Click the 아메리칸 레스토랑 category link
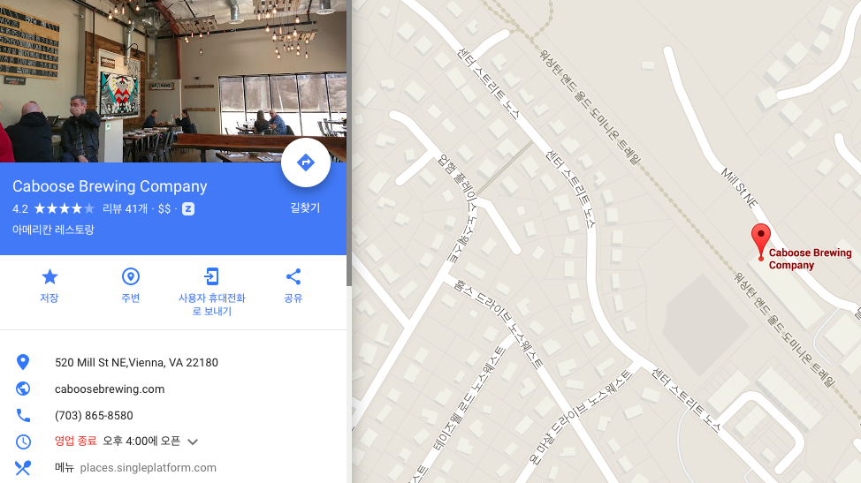 [53, 230]
